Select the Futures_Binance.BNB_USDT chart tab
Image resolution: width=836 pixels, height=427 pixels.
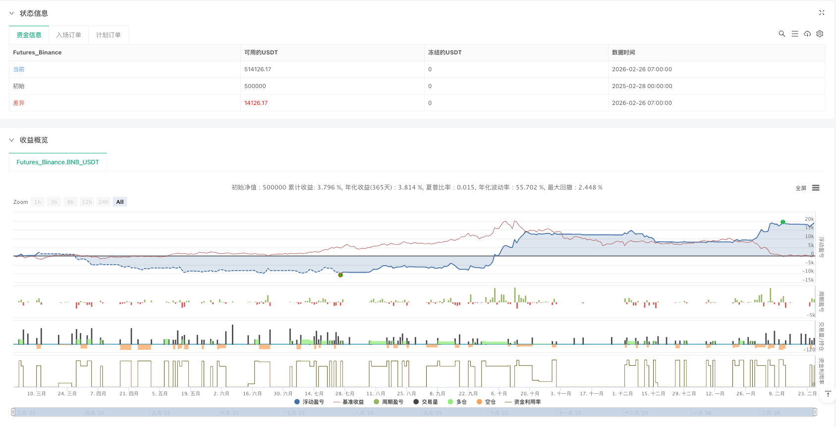pyautogui.click(x=58, y=162)
